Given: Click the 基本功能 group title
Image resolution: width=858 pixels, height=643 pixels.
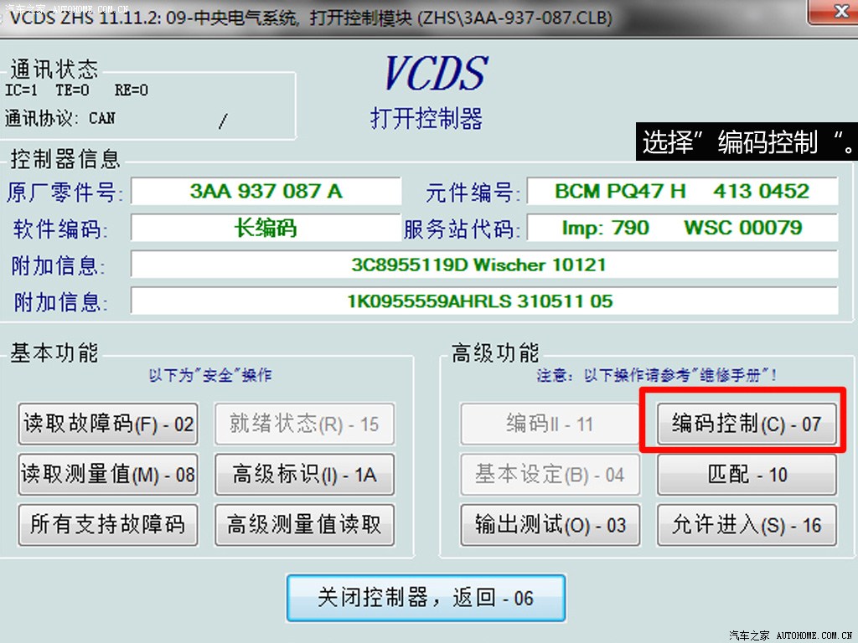Looking at the screenshot, I should click(54, 352).
